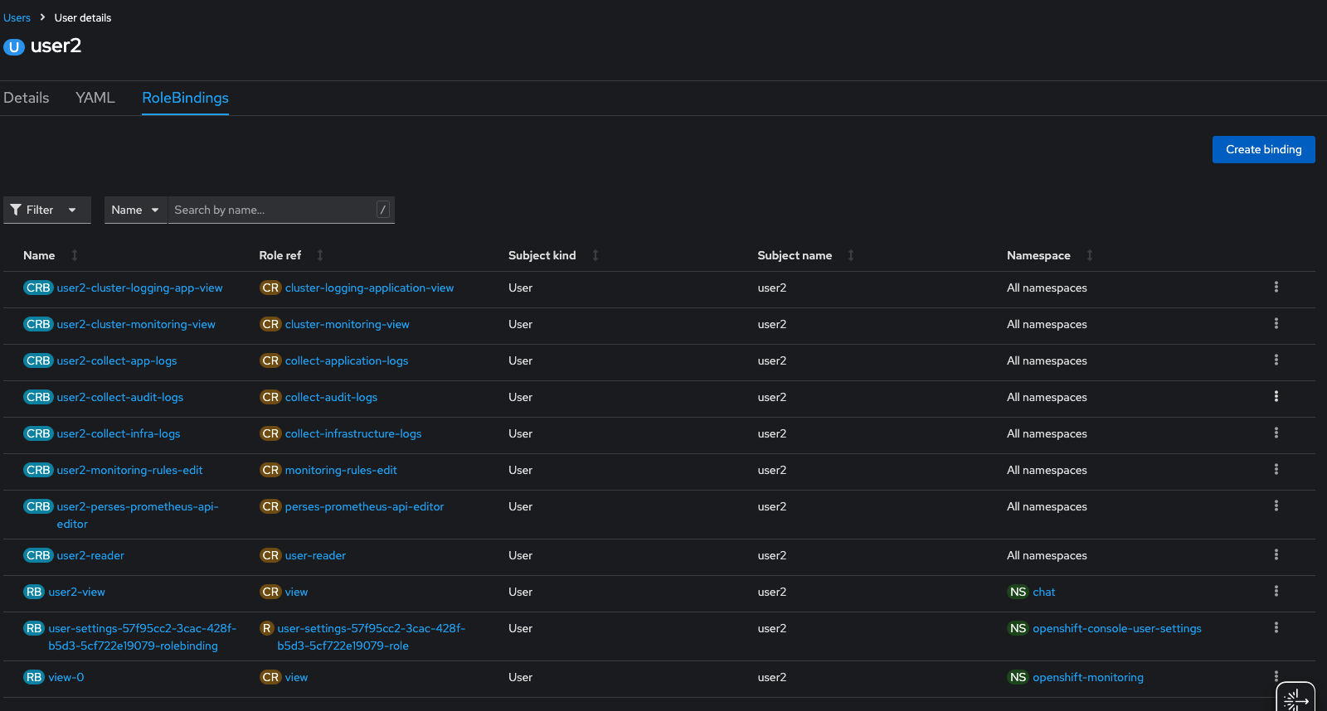
Task: Open kebab menu for user2-monitoring-rules-edit row
Action: (1276, 470)
